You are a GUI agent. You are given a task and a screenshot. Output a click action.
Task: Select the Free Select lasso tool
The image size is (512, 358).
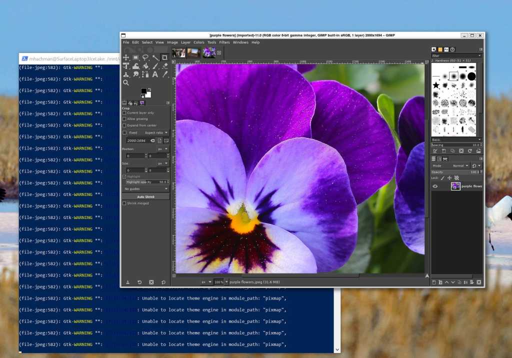click(x=145, y=57)
